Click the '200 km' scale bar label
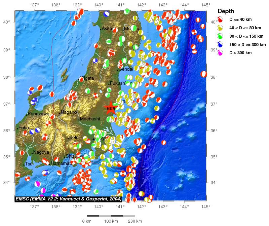This screenshot has height=226, width=269. [135, 221]
